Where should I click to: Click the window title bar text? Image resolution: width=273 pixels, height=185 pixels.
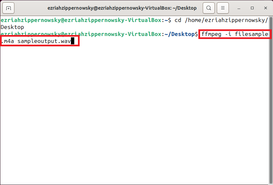[x=122, y=8]
